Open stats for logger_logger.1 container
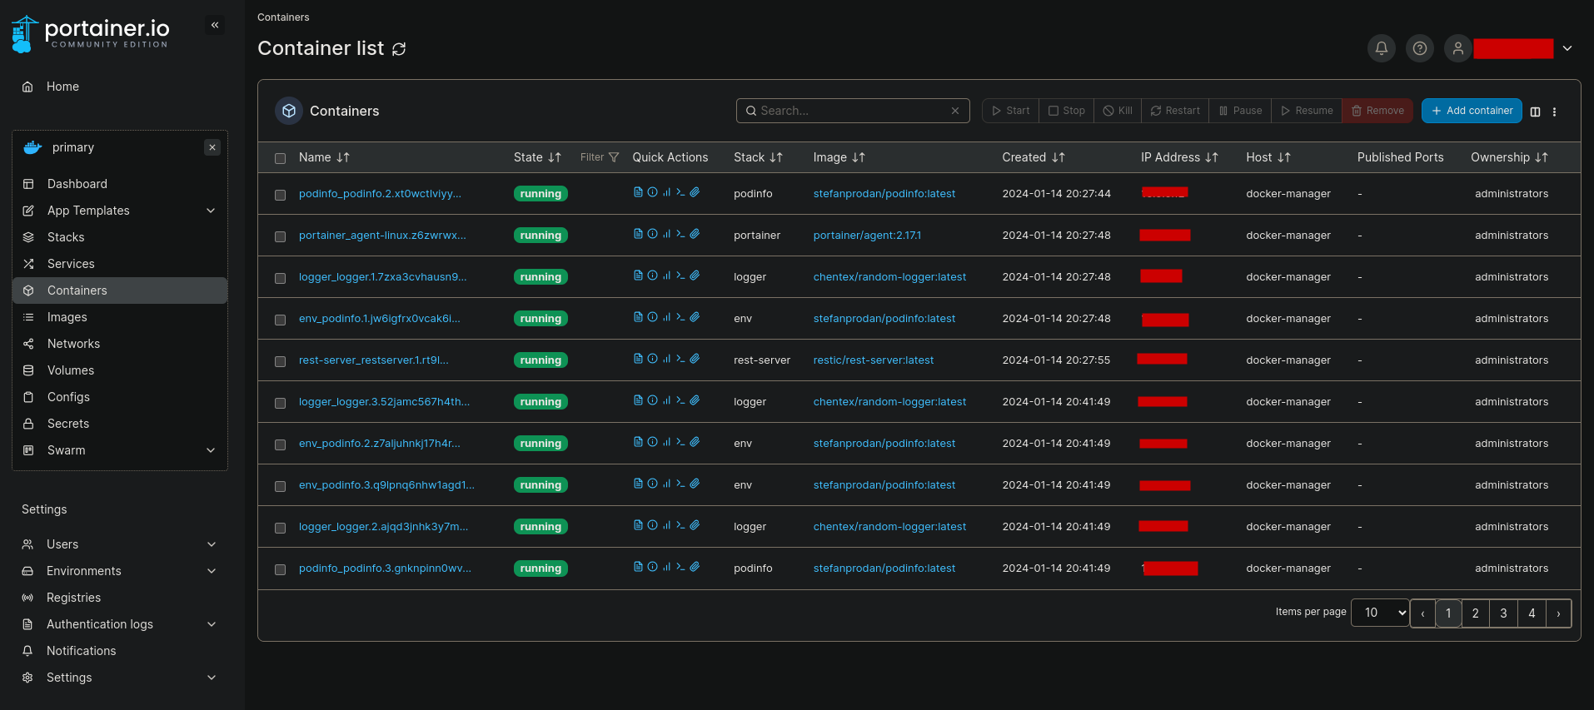1594x710 pixels. point(666,276)
